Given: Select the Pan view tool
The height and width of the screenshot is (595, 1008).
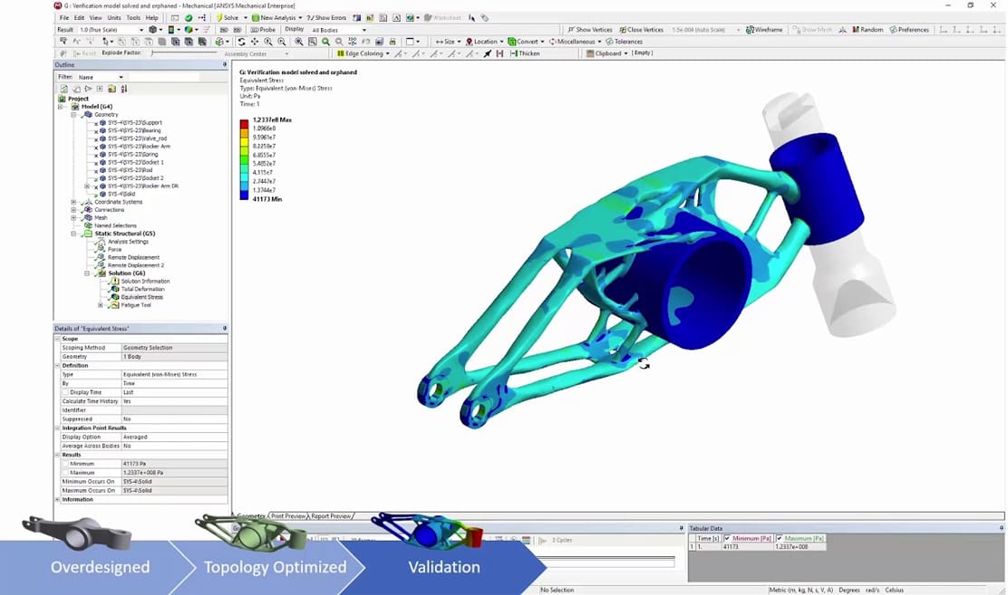Looking at the screenshot, I should point(255,42).
